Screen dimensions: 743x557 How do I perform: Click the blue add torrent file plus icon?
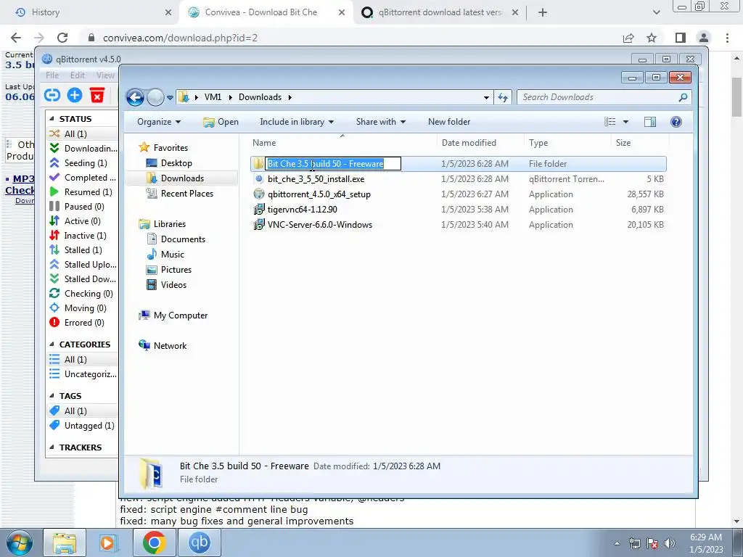(x=75, y=95)
